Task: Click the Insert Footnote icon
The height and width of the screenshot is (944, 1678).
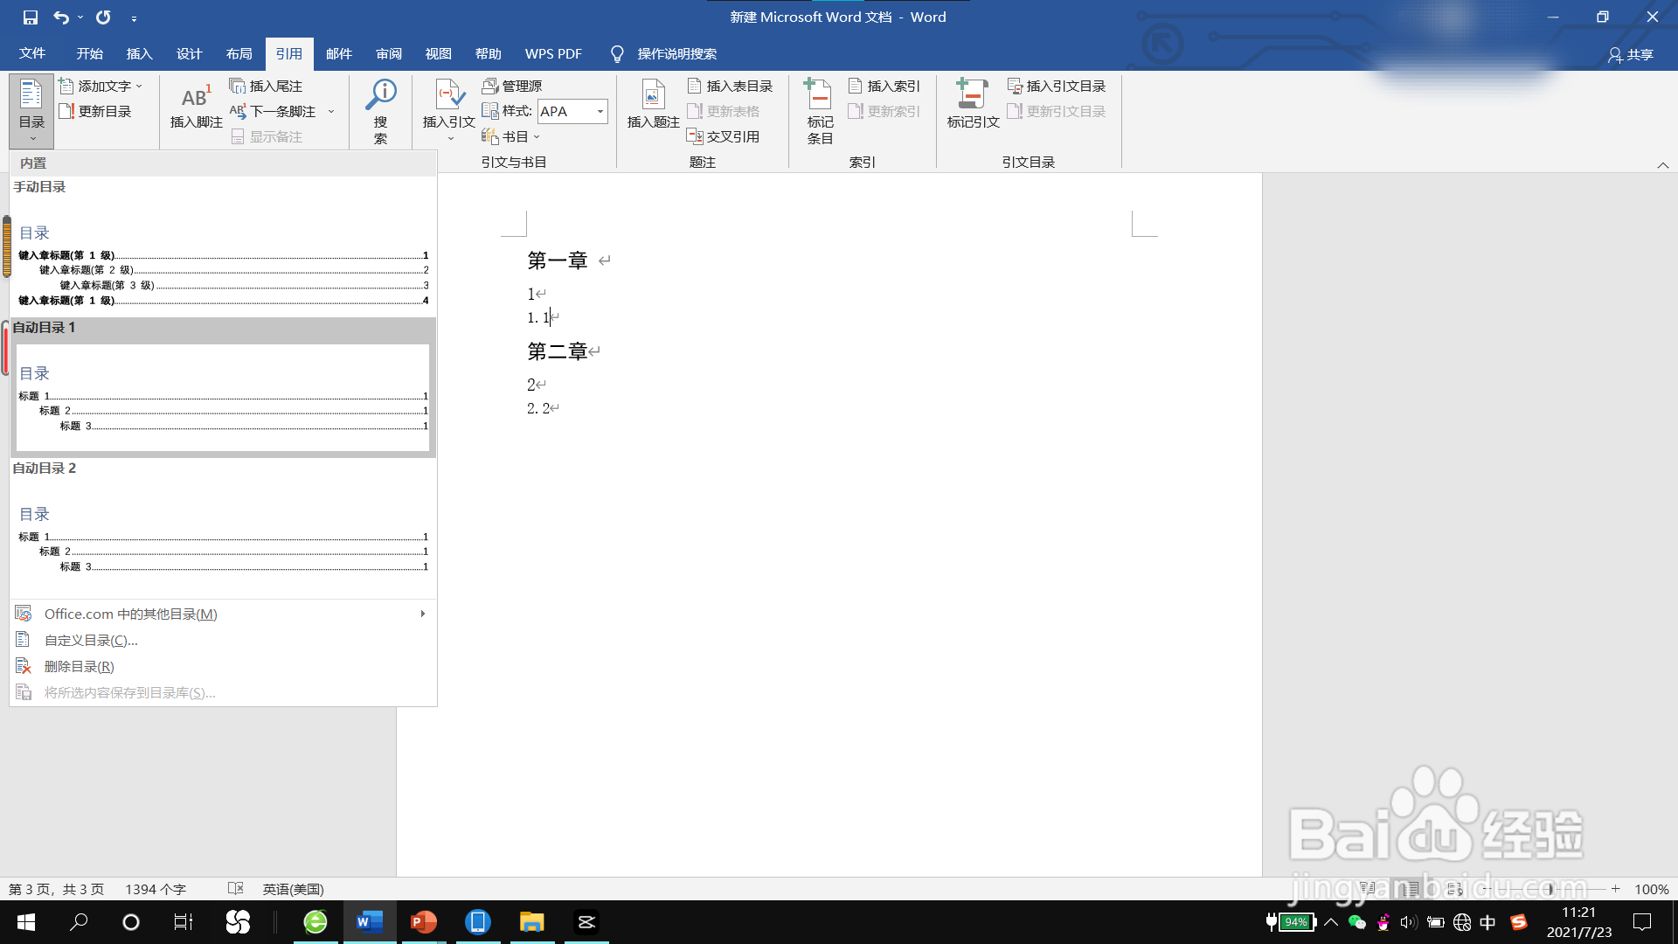Action: pyautogui.click(x=196, y=98)
